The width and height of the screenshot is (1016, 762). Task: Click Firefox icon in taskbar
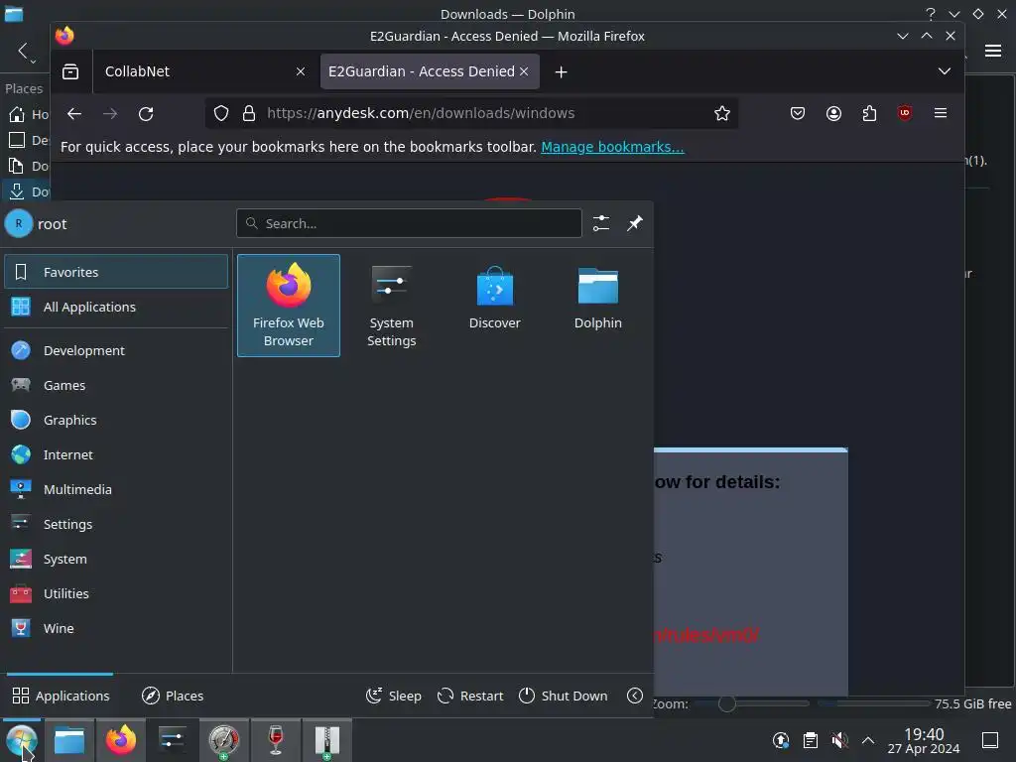[121, 740]
